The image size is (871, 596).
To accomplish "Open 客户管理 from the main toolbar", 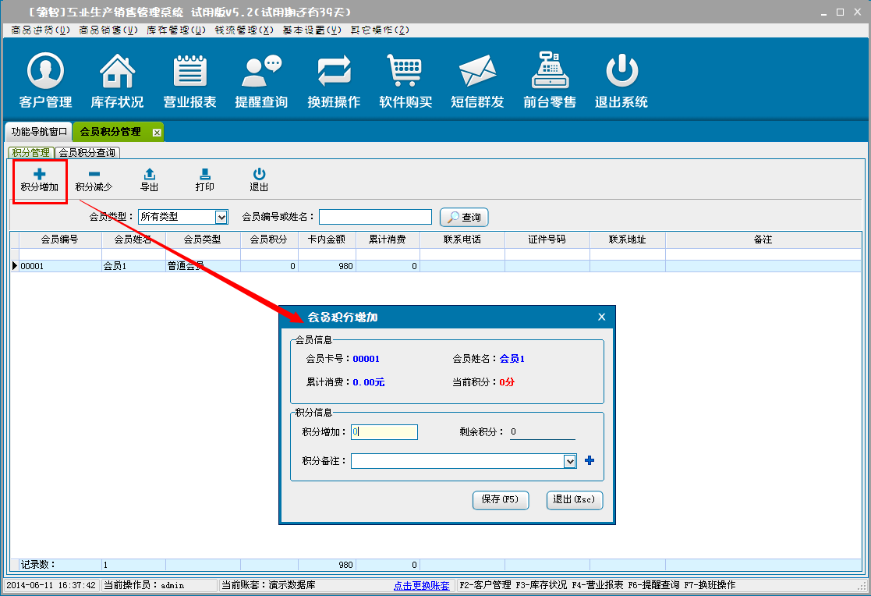I will [45, 81].
